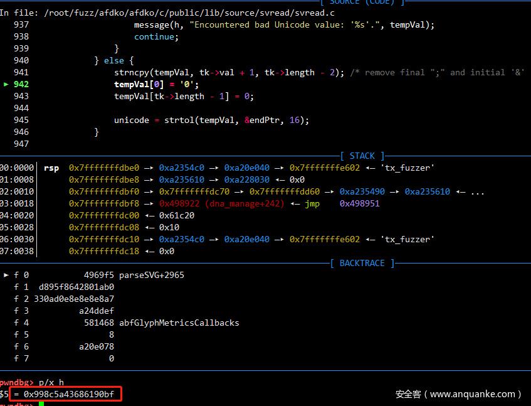Select the STACK section header
The height and width of the screenshot is (406, 531).
tap(362, 156)
